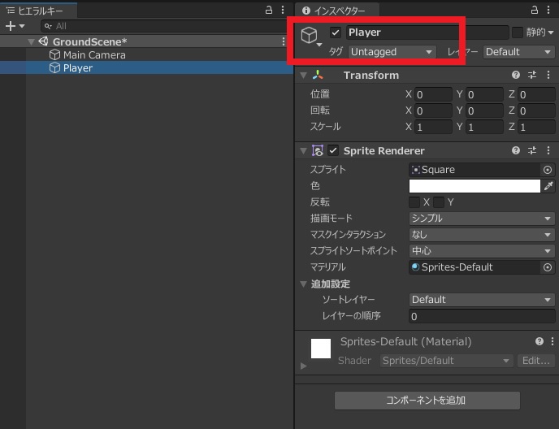559x429 pixels.
Task: Click the レイヤーの順序 value field
Action: [482, 316]
